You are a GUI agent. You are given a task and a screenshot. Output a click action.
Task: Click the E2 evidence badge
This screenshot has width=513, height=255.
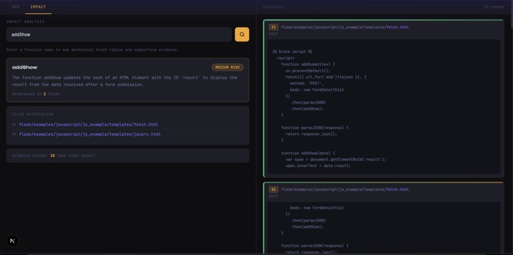[x=273, y=190]
